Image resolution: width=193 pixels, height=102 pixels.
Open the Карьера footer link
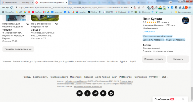[89, 77]
